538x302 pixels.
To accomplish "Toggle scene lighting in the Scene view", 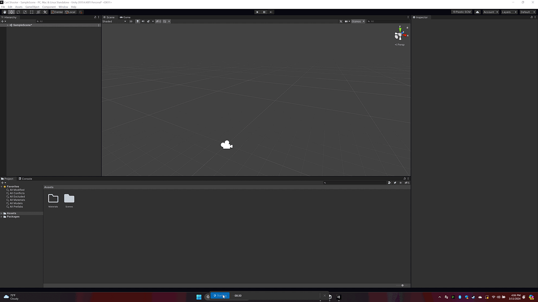I will 138,21.
